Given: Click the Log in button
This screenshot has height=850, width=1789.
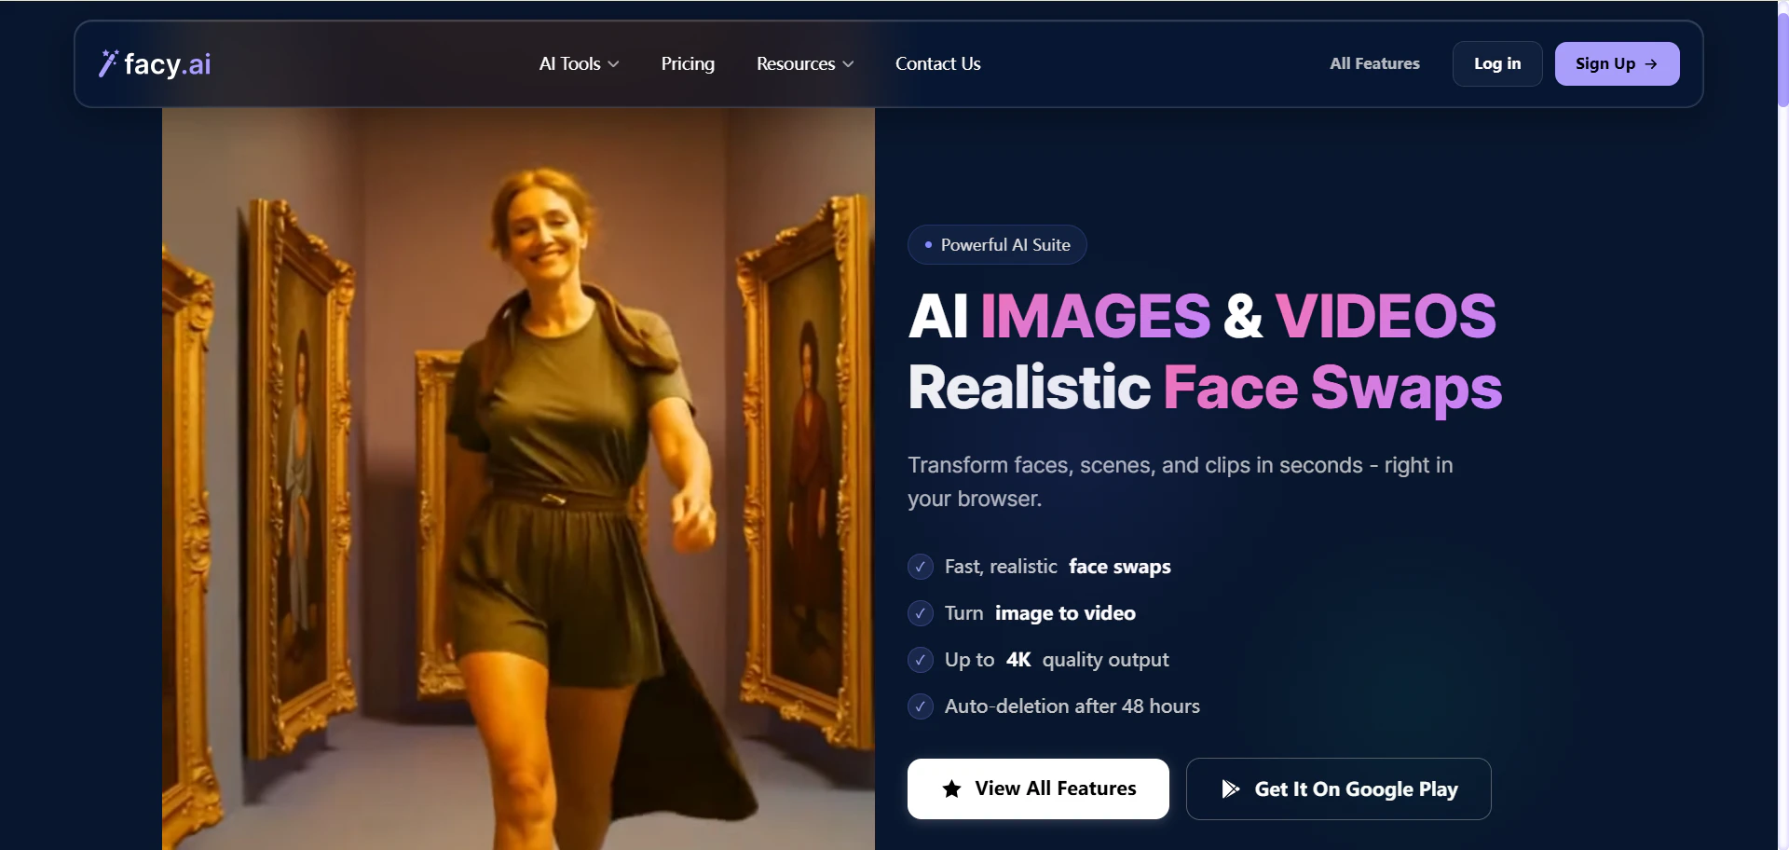Looking at the screenshot, I should [1496, 63].
